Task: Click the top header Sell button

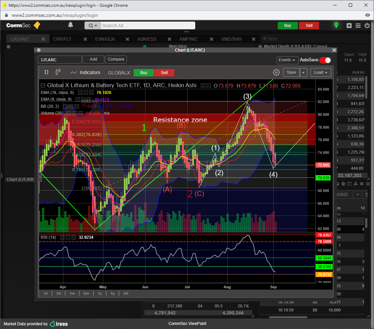Action: point(309,26)
